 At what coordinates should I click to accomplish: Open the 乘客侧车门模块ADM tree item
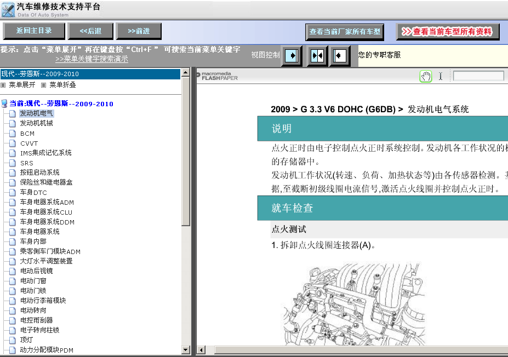[x=50, y=251]
